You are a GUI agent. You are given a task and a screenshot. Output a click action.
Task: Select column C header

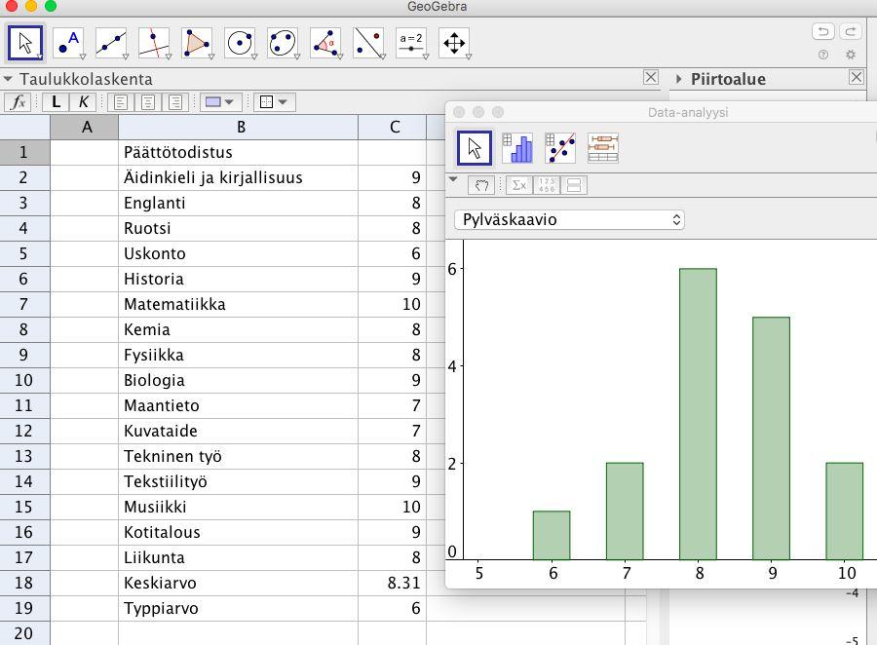pos(393,127)
